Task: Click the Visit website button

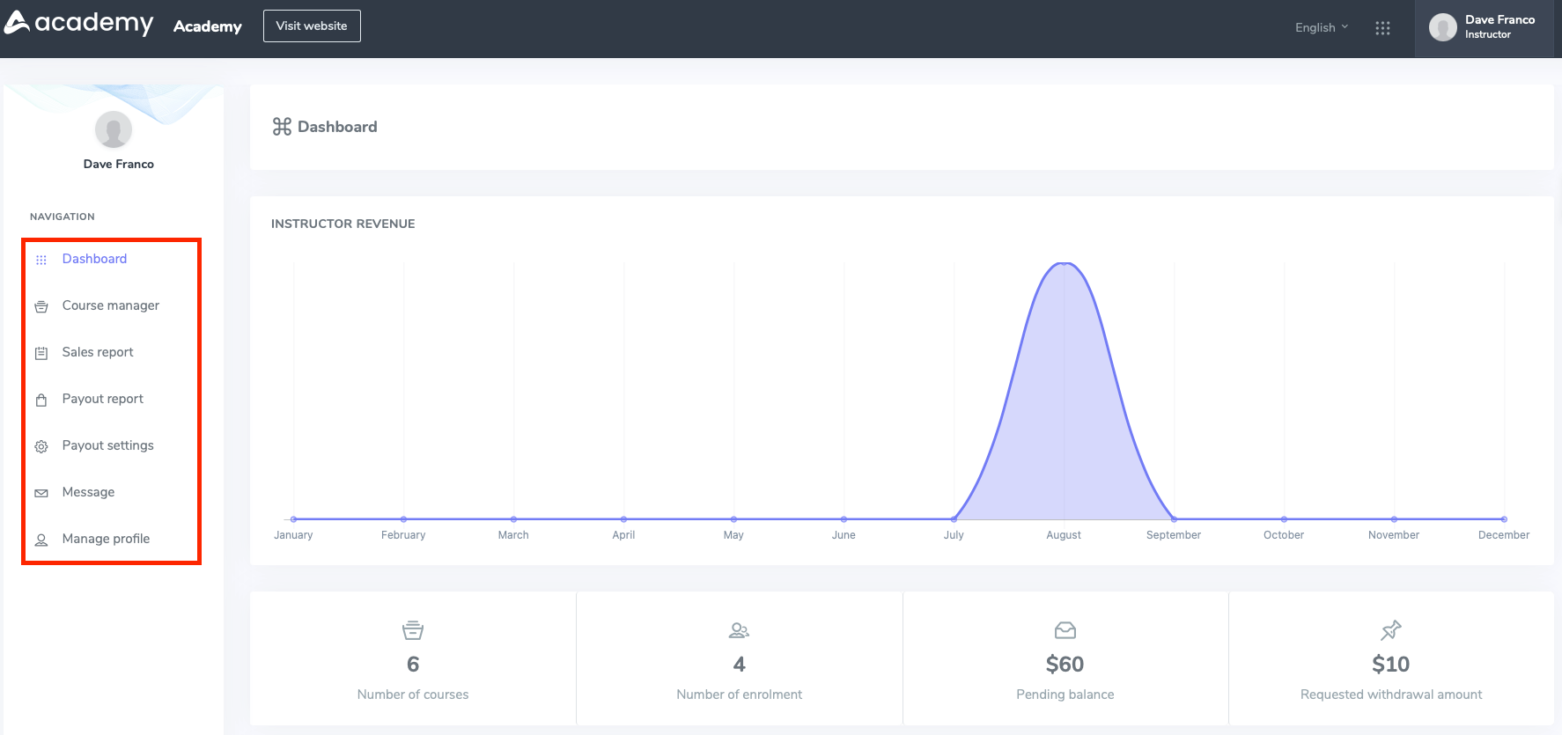Action: pos(312,26)
